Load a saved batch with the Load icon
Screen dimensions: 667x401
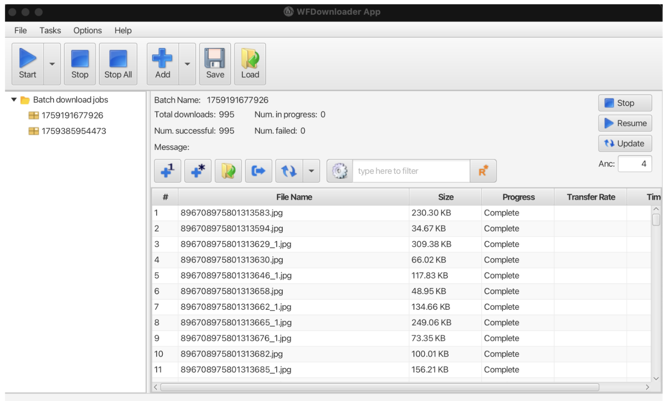click(250, 64)
